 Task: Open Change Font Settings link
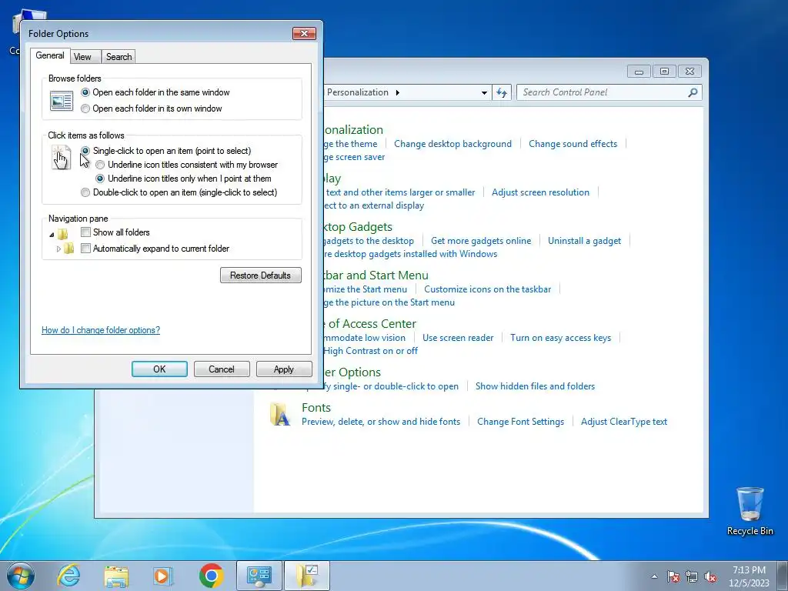click(x=521, y=422)
